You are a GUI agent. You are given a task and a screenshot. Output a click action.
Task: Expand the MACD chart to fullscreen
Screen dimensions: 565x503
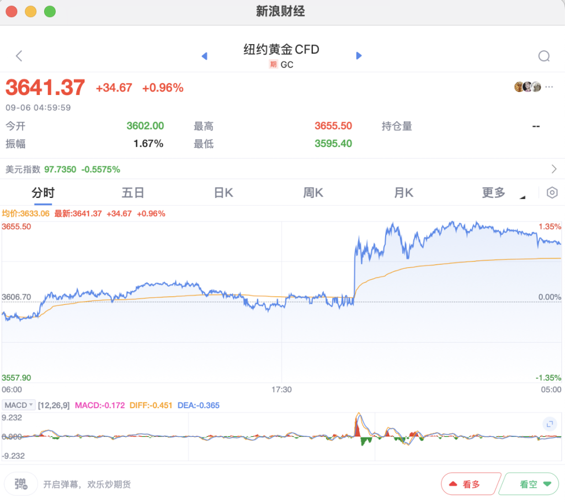coord(550,424)
